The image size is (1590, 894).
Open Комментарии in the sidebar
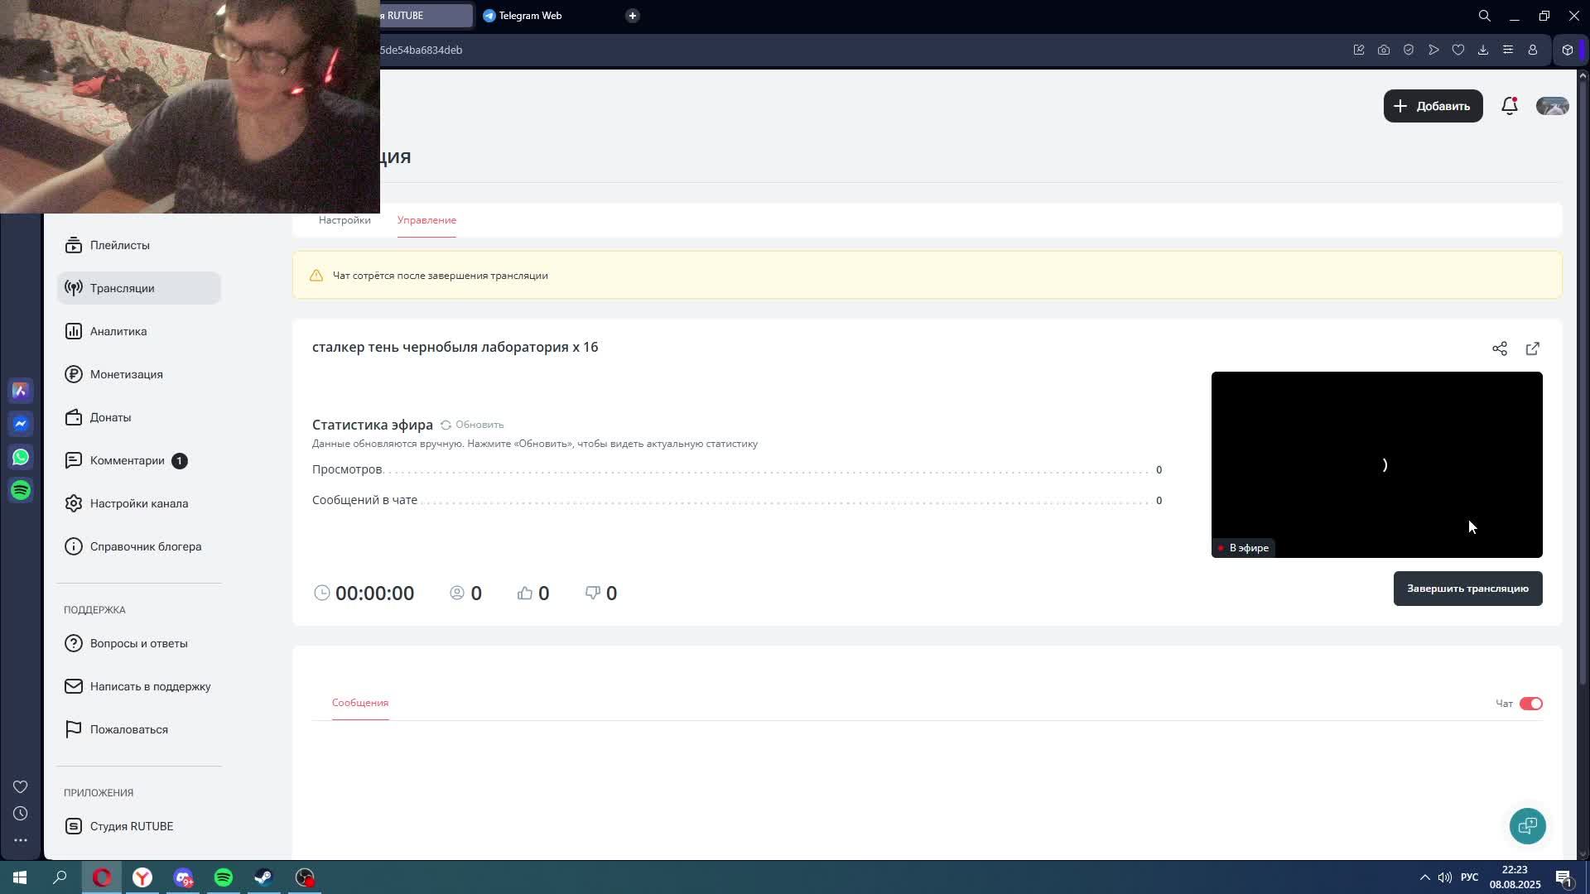coord(128,460)
